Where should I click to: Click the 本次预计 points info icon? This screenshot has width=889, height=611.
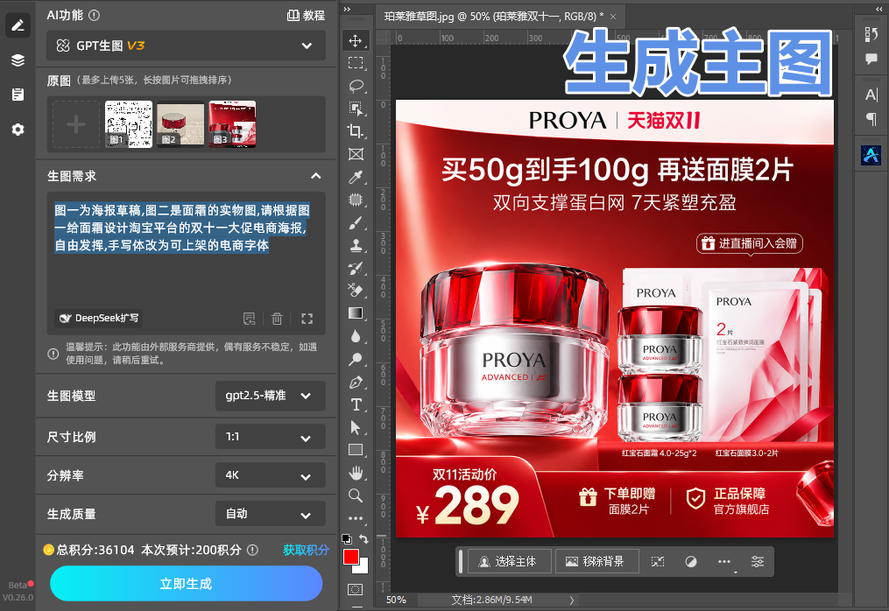click(253, 550)
